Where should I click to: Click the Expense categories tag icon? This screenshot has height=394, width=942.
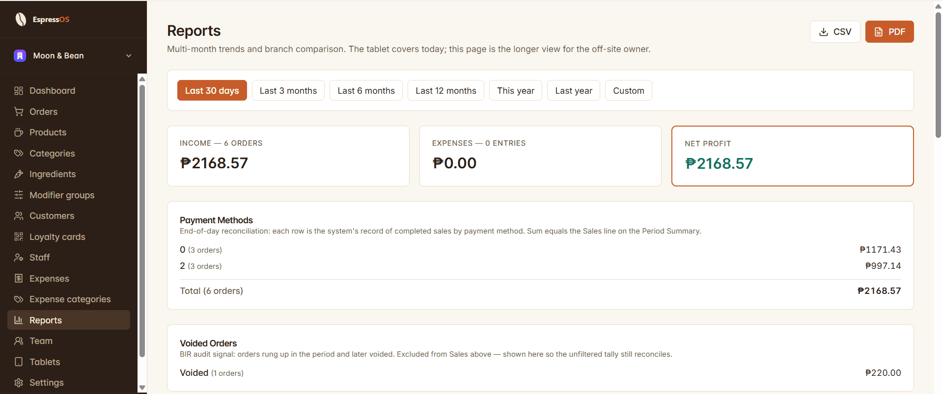tap(19, 299)
